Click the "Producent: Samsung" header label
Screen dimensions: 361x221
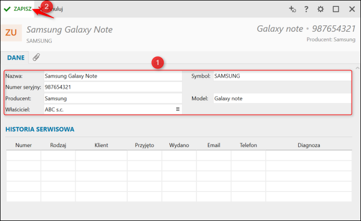(331, 40)
